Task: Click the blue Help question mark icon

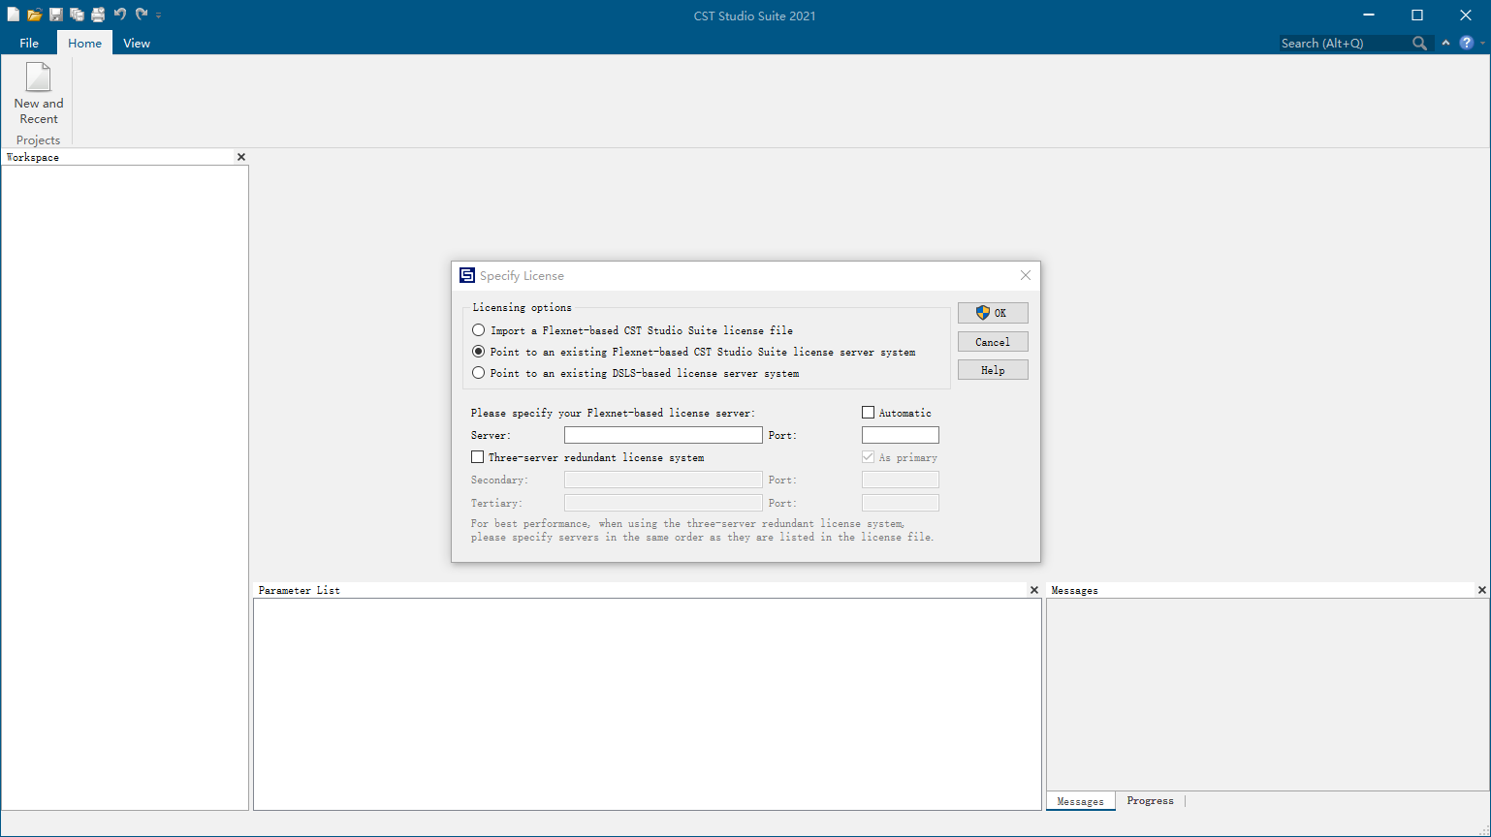Action: click(1466, 44)
